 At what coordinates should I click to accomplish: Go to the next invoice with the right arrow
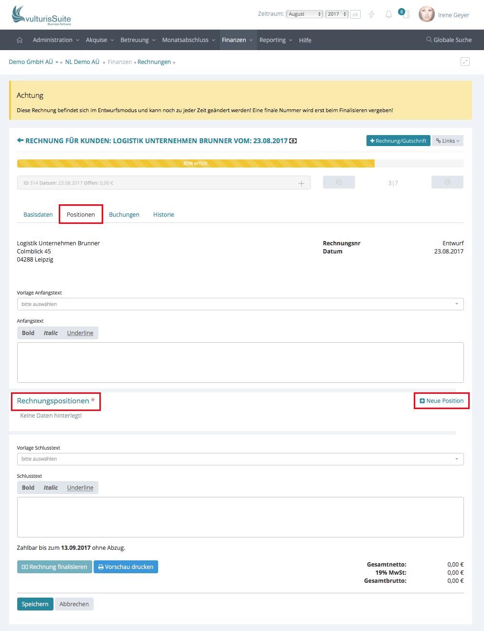(x=447, y=182)
